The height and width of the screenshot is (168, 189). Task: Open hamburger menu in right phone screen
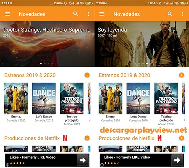point(102,14)
